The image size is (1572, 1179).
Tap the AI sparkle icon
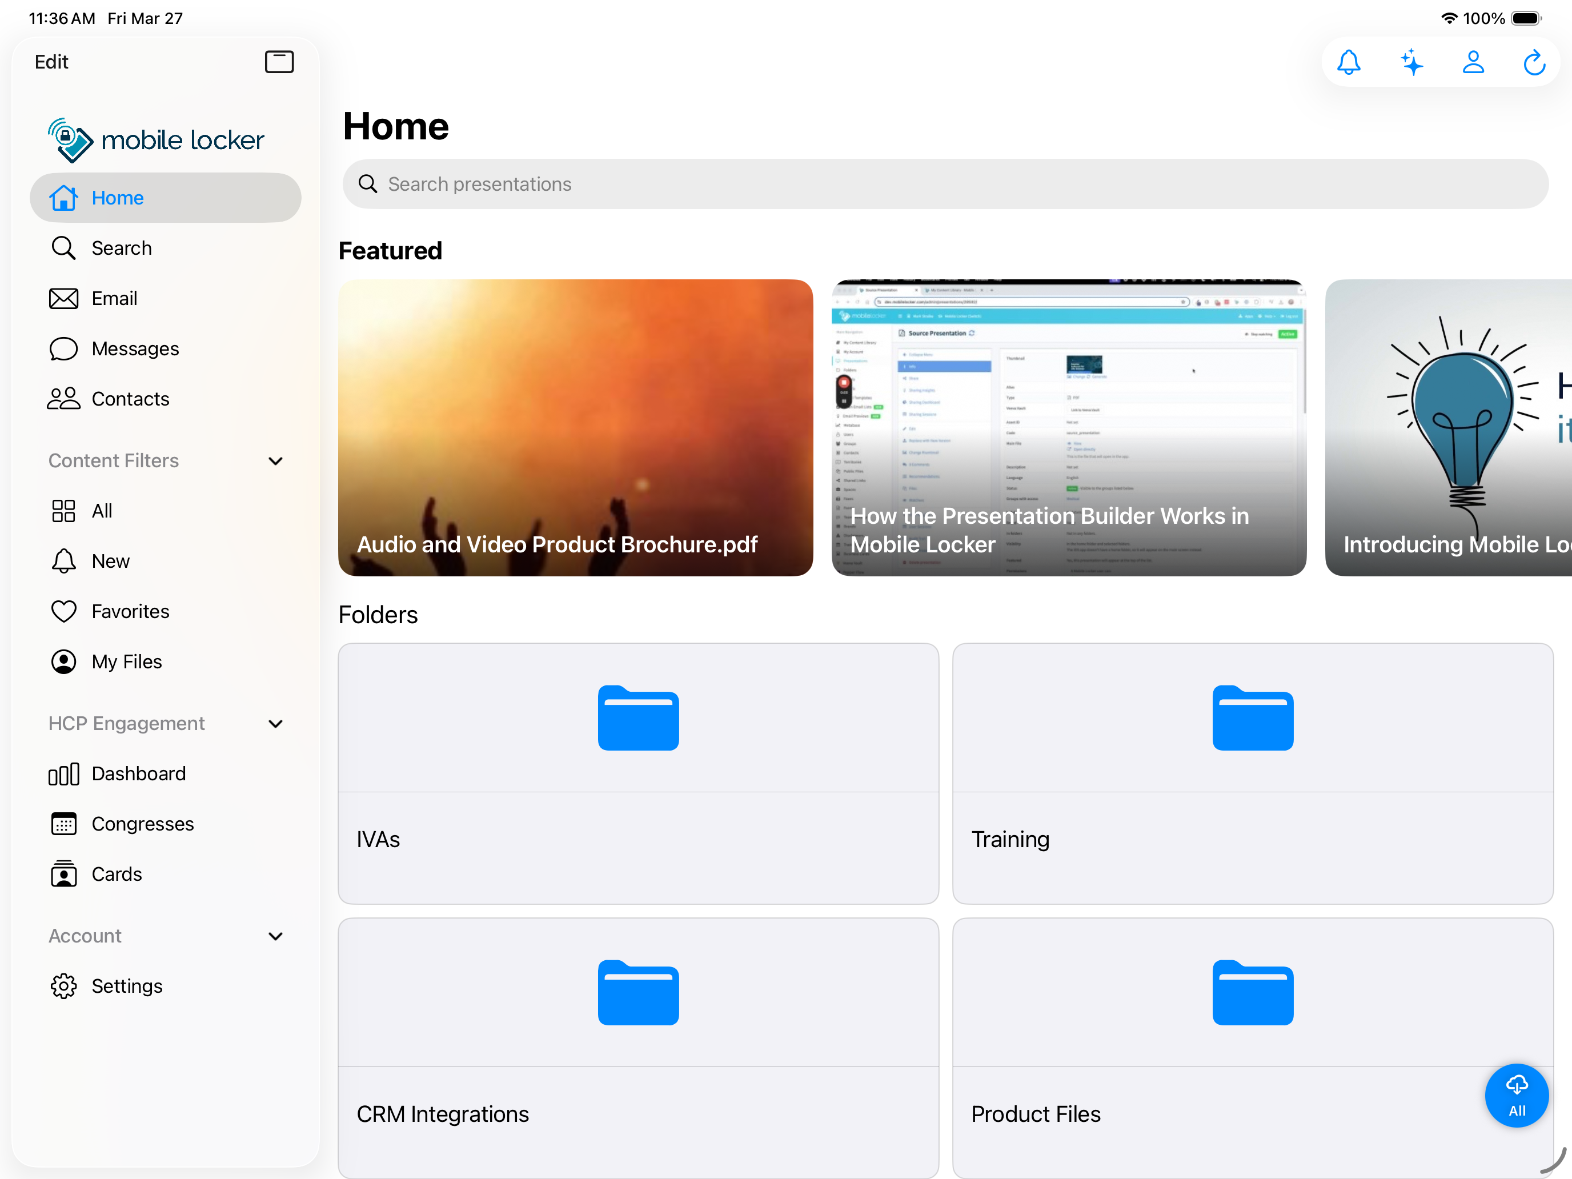1411,62
